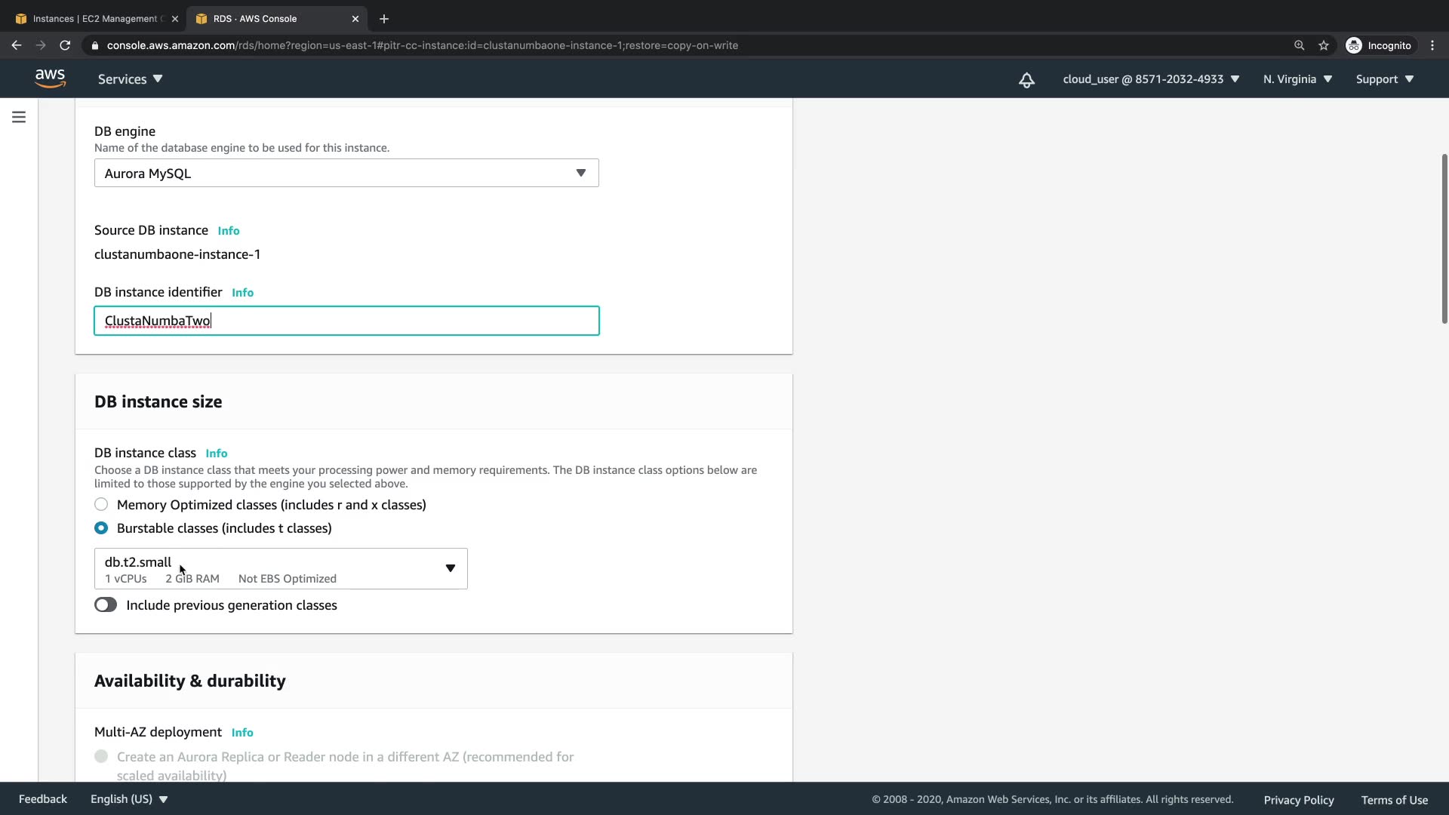Viewport: 1449px width, 815px height.
Task: Bookmark page with the star icon
Action: 1324,45
